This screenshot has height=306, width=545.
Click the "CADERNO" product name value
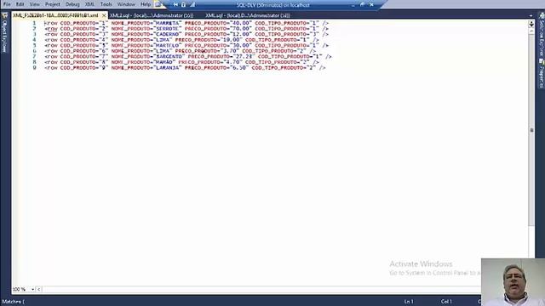(168, 34)
